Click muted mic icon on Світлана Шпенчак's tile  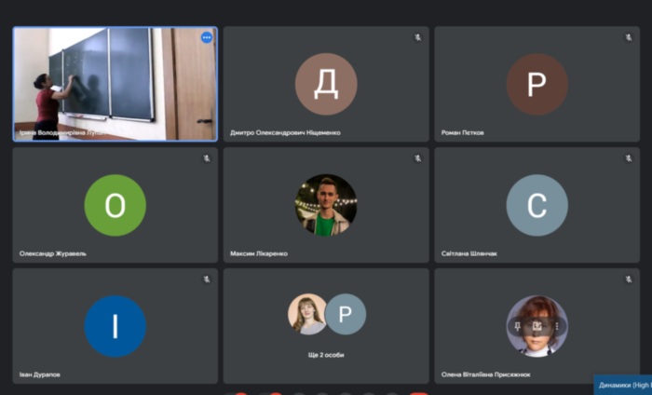click(x=630, y=158)
